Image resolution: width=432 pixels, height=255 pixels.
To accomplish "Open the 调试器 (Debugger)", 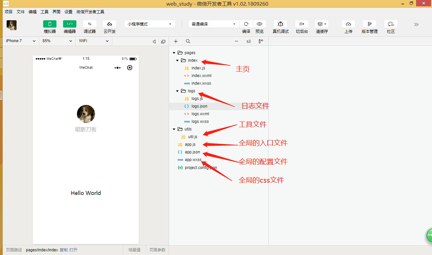I will [x=89, y=27].
